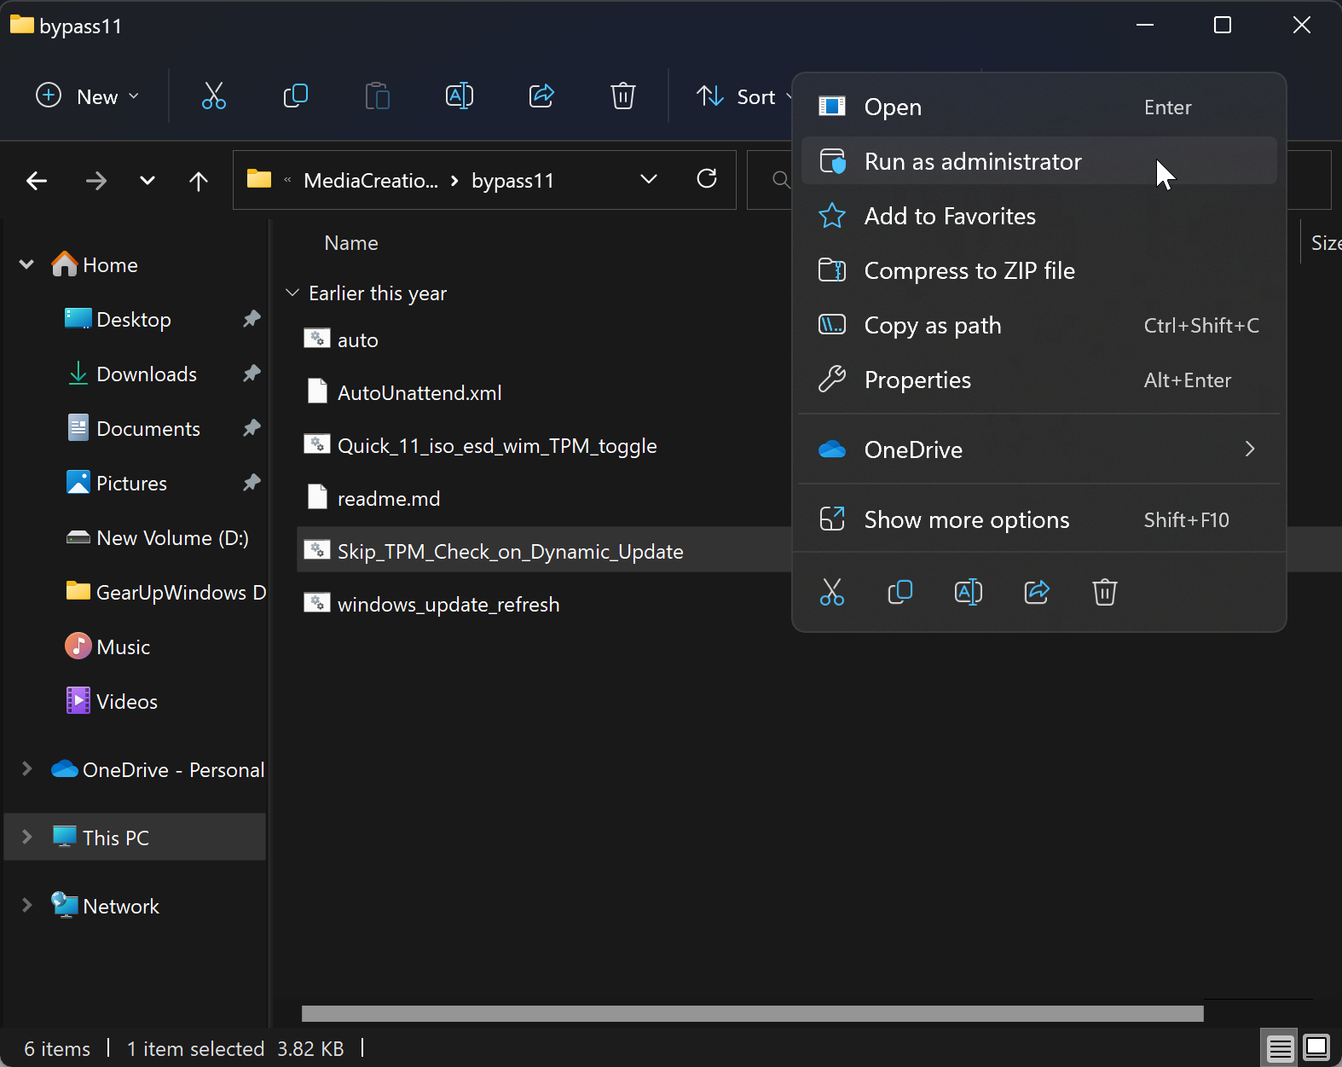
Task: Click bypass11 in the breadcrumb path
Action: [x=512, y=181]
